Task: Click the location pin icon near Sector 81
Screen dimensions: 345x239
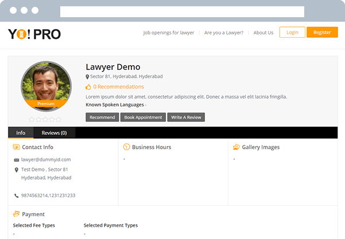Action: tap(87, 77)
